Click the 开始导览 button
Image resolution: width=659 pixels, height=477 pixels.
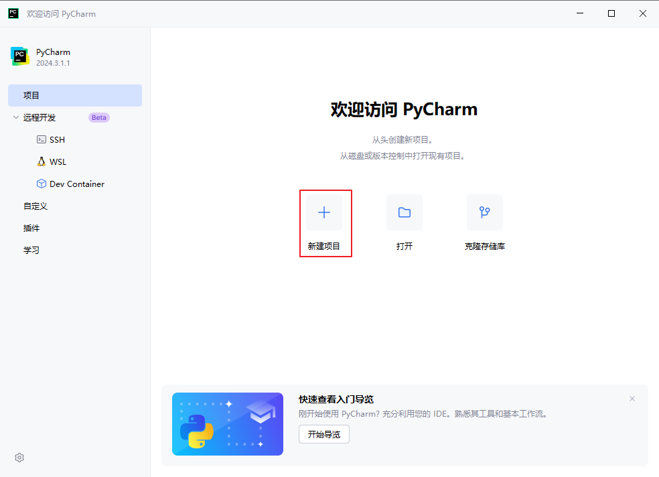(324, 434)
